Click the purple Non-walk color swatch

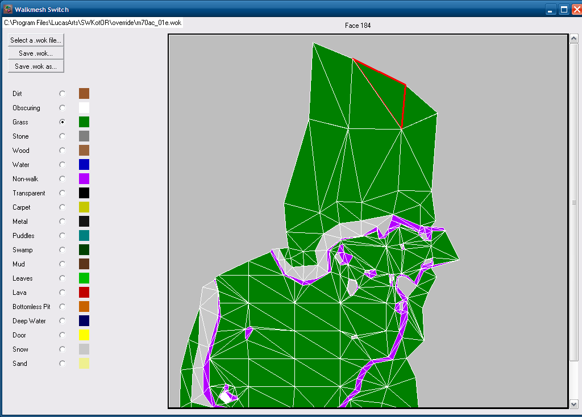(84, 179)
